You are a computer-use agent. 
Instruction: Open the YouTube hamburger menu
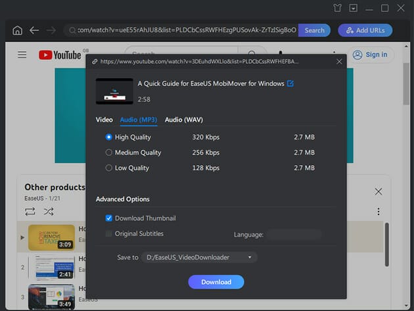pyautogui.click(x=22, y=55)
